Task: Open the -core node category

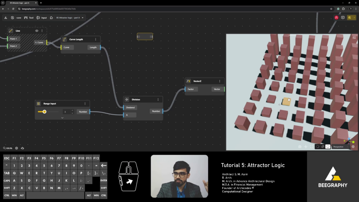Action: tap(16, 17)
